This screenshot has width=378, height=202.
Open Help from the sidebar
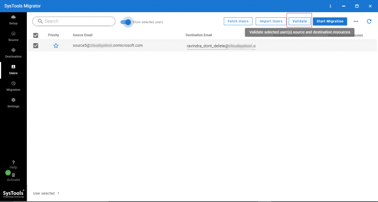pos(13,165)
